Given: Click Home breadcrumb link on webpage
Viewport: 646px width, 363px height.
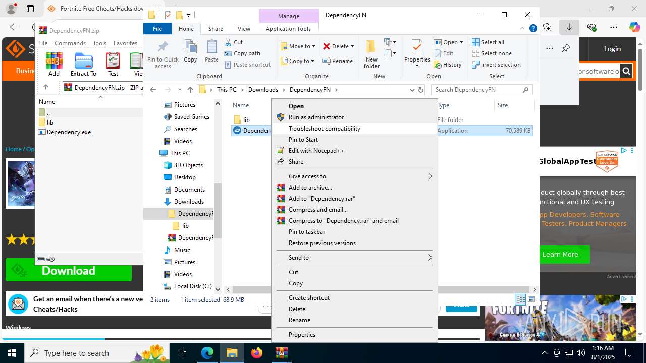Looking at the screenshot, I should (14, 149).
